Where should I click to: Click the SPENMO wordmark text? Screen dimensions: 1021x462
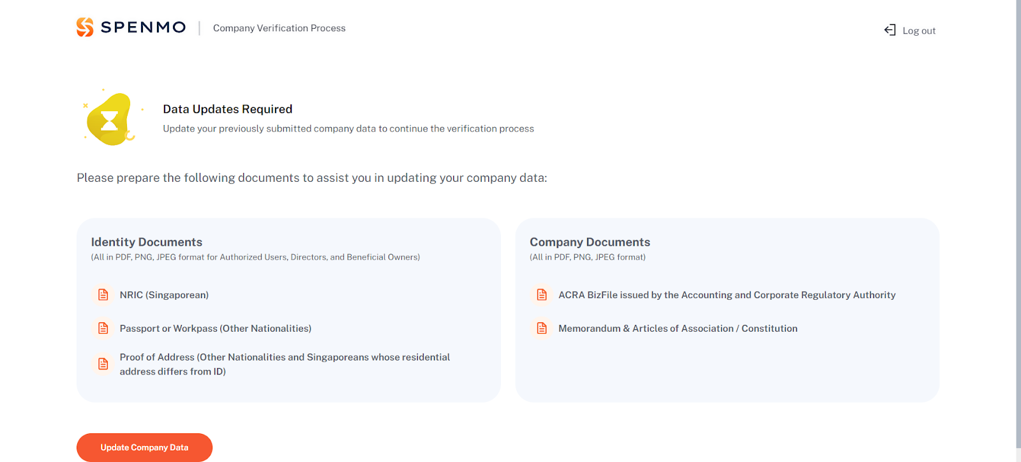pos(144,27)
